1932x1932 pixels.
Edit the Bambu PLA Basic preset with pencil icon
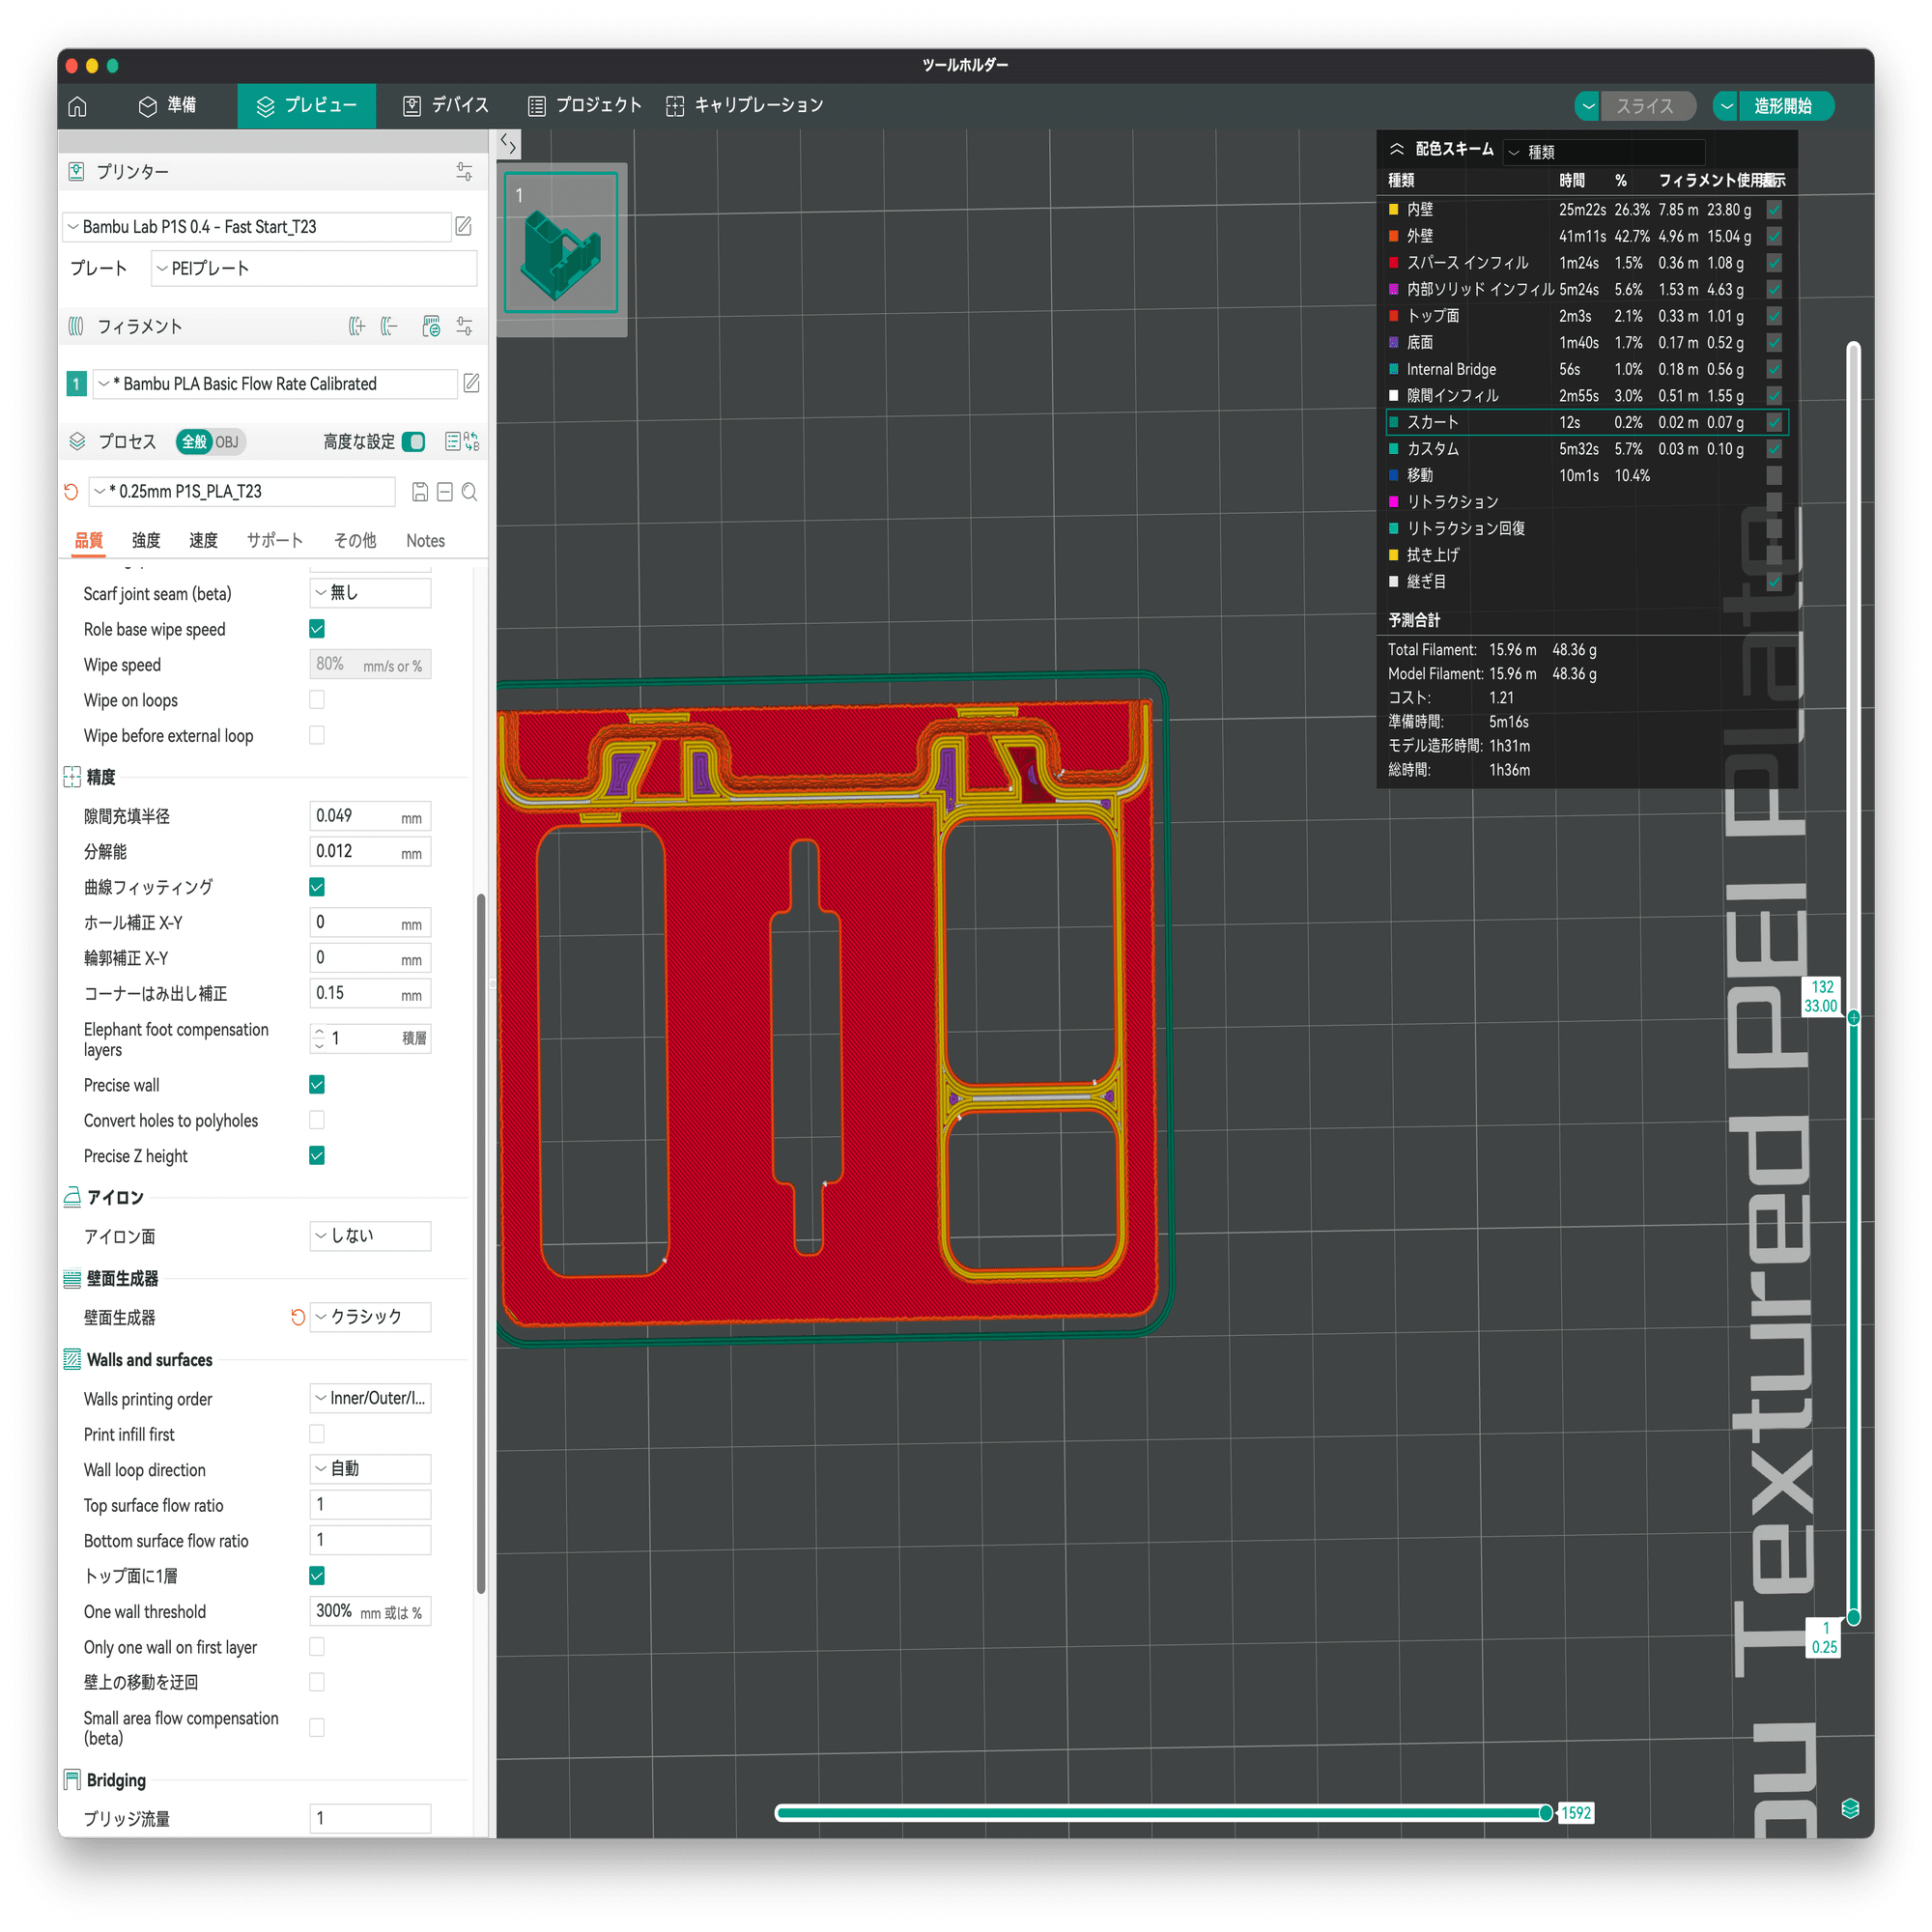tap(472, 383)
